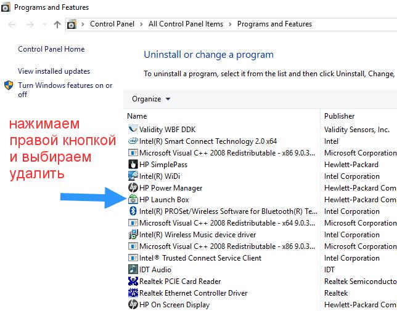The width and height of the screenshot is (397, 311).
Task: Click Programs and Features breadcrumb segment
Action: [274, 24]
